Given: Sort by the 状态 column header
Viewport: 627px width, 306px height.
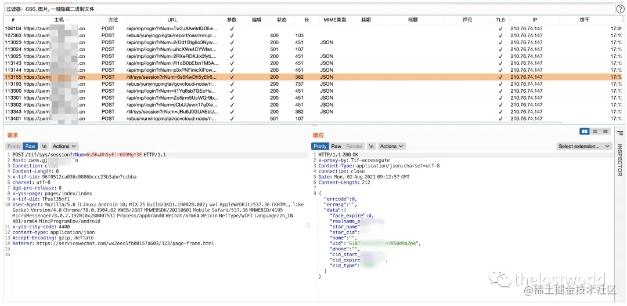Looking at the screenshot, I should click(x=281, y=20).
